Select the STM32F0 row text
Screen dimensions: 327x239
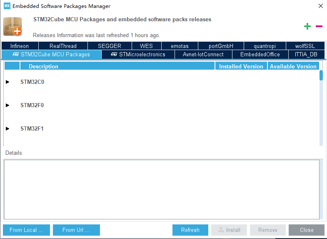pyautogui.click(x=32, y=105)
